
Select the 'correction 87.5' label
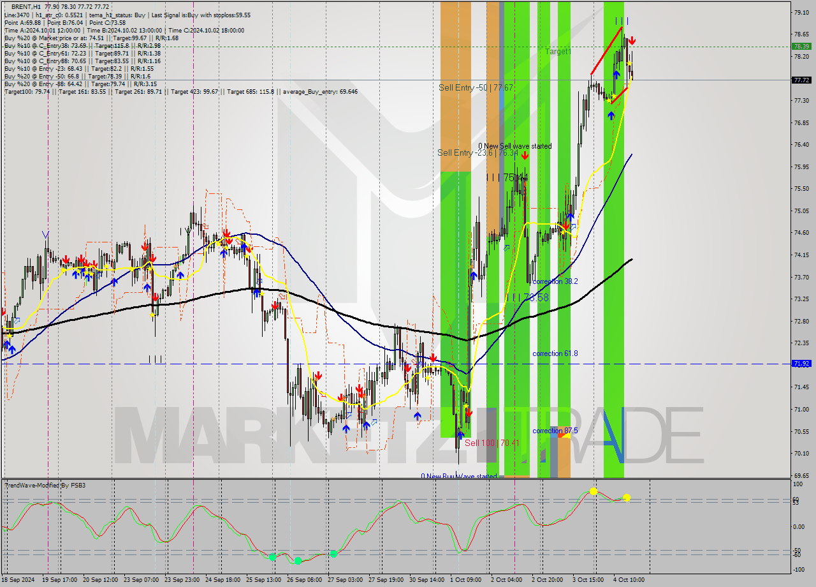click(x=555, y=431)
